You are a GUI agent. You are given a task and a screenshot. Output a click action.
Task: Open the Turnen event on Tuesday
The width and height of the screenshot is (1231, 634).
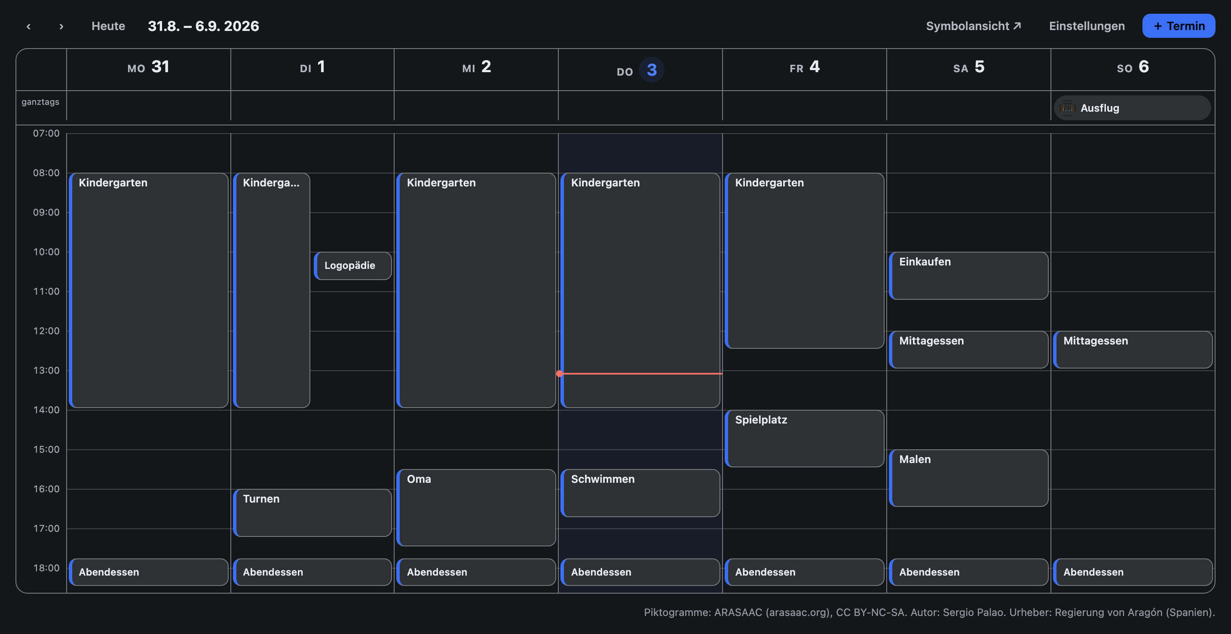pyautogui.click(x=312, y=513)
